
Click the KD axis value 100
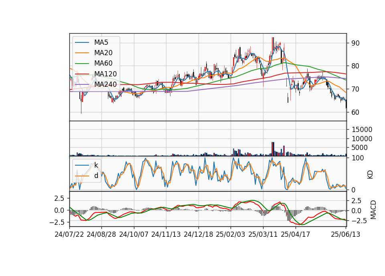[358, 158]
